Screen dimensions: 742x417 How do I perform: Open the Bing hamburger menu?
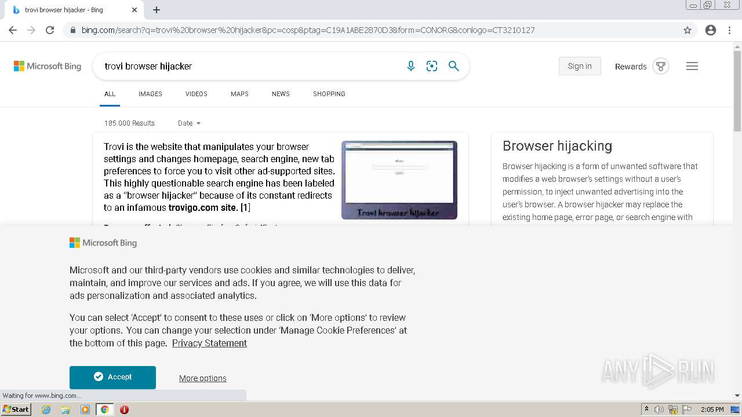692,66
